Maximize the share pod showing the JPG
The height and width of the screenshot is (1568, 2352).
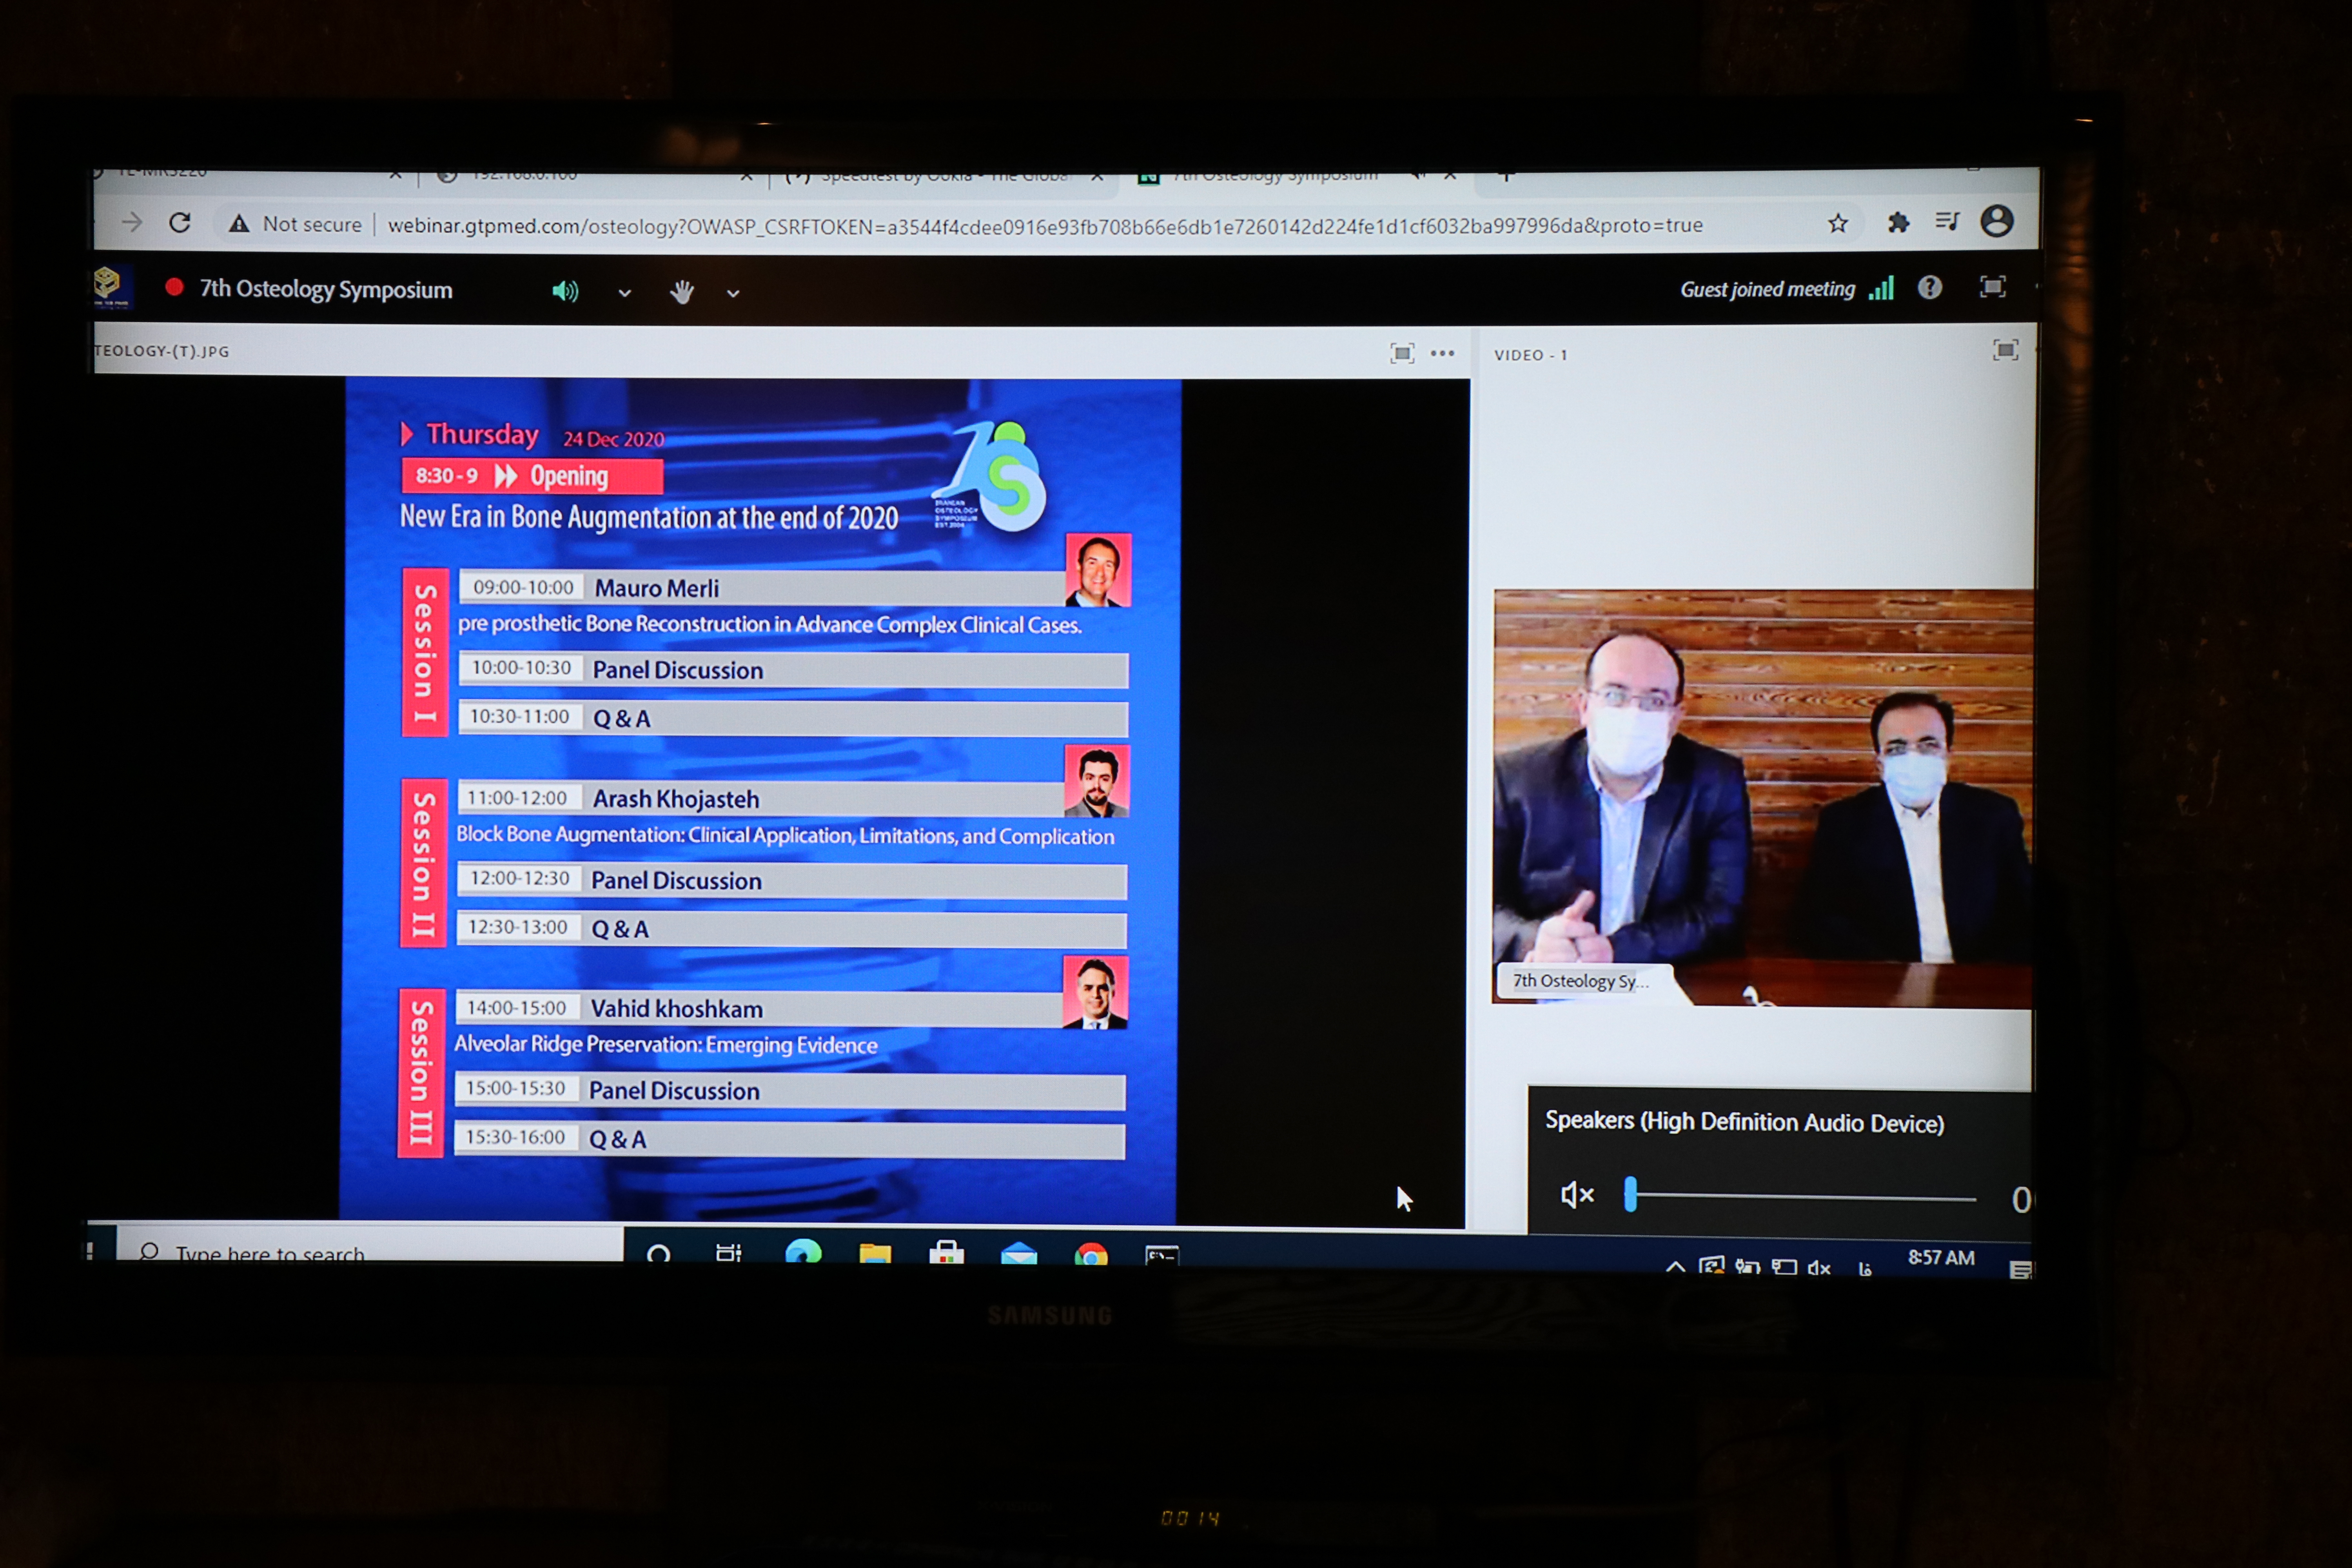(x=1402, y=353)
